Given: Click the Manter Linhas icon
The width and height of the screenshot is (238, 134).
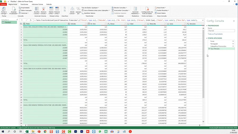Looking at the screenshot, I should point(51,9).
